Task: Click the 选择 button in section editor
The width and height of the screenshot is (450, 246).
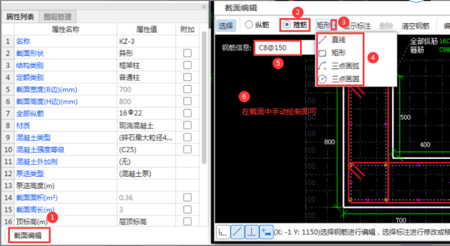Action: coord(226,26)
